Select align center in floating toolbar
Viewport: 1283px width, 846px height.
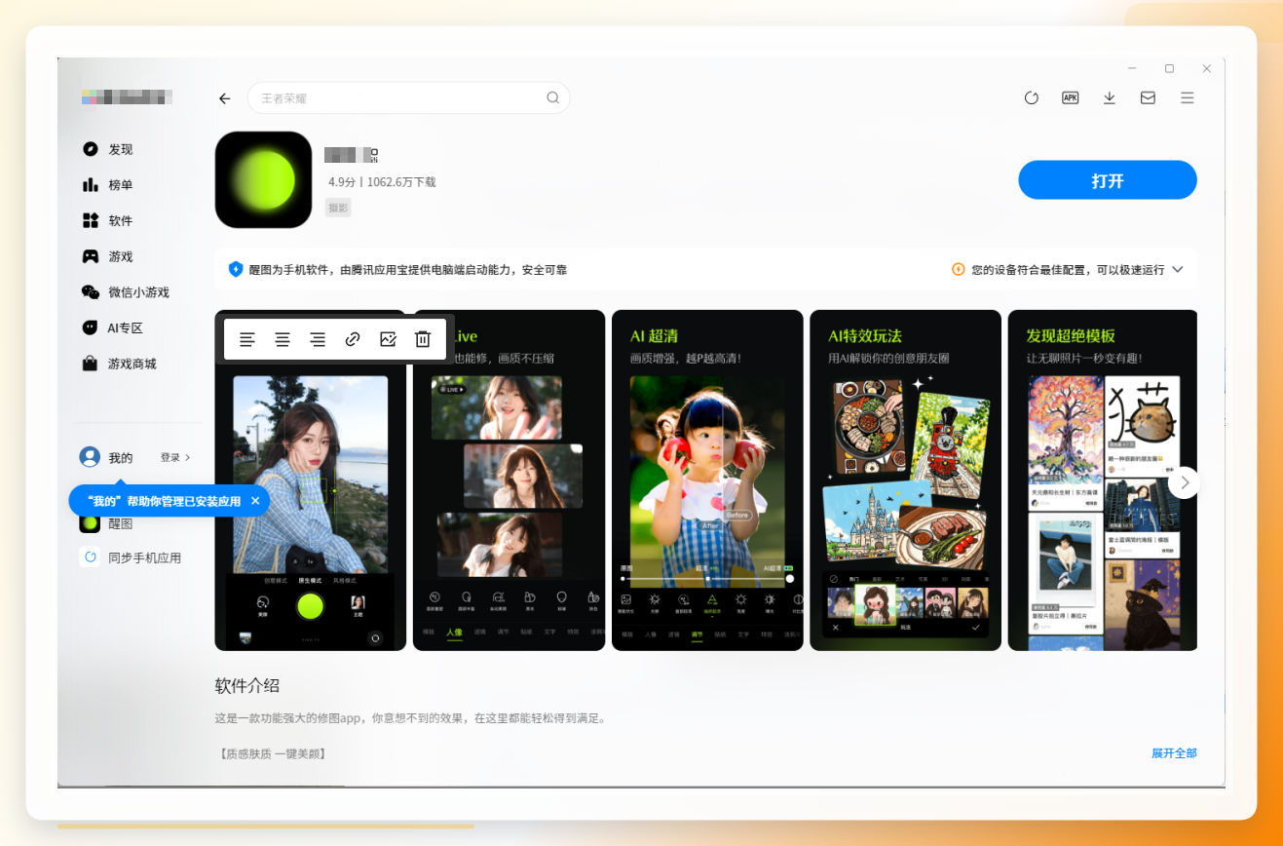pyautogui.click(x=283, y=339)
